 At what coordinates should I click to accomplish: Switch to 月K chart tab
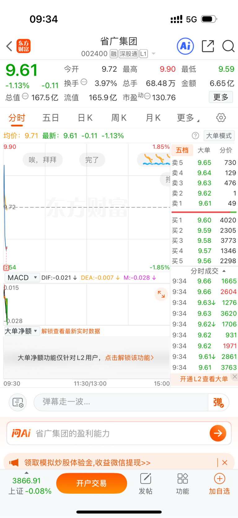(x=153, y=118)
